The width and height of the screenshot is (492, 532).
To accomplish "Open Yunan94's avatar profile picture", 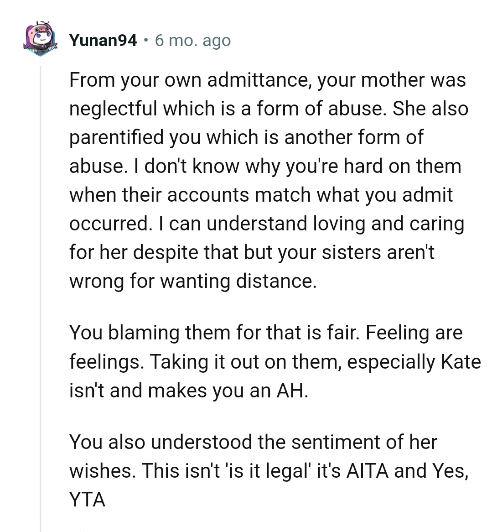I will [x=40, y=39].
